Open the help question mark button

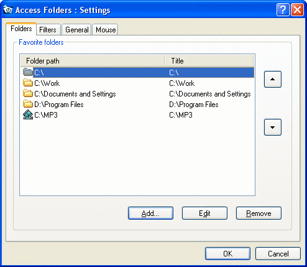(283, 9)
